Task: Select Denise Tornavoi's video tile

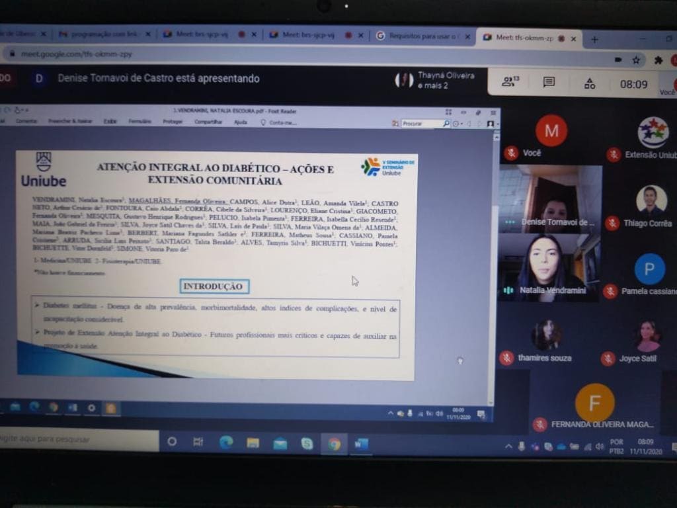Action: (x=550, y=198)
